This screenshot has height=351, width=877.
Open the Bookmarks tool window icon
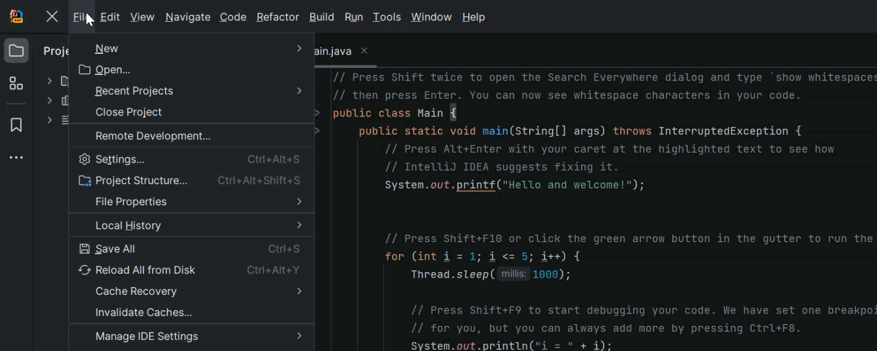(16, 125)
